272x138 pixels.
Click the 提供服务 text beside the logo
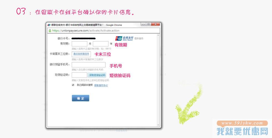[x=139, y=38]
